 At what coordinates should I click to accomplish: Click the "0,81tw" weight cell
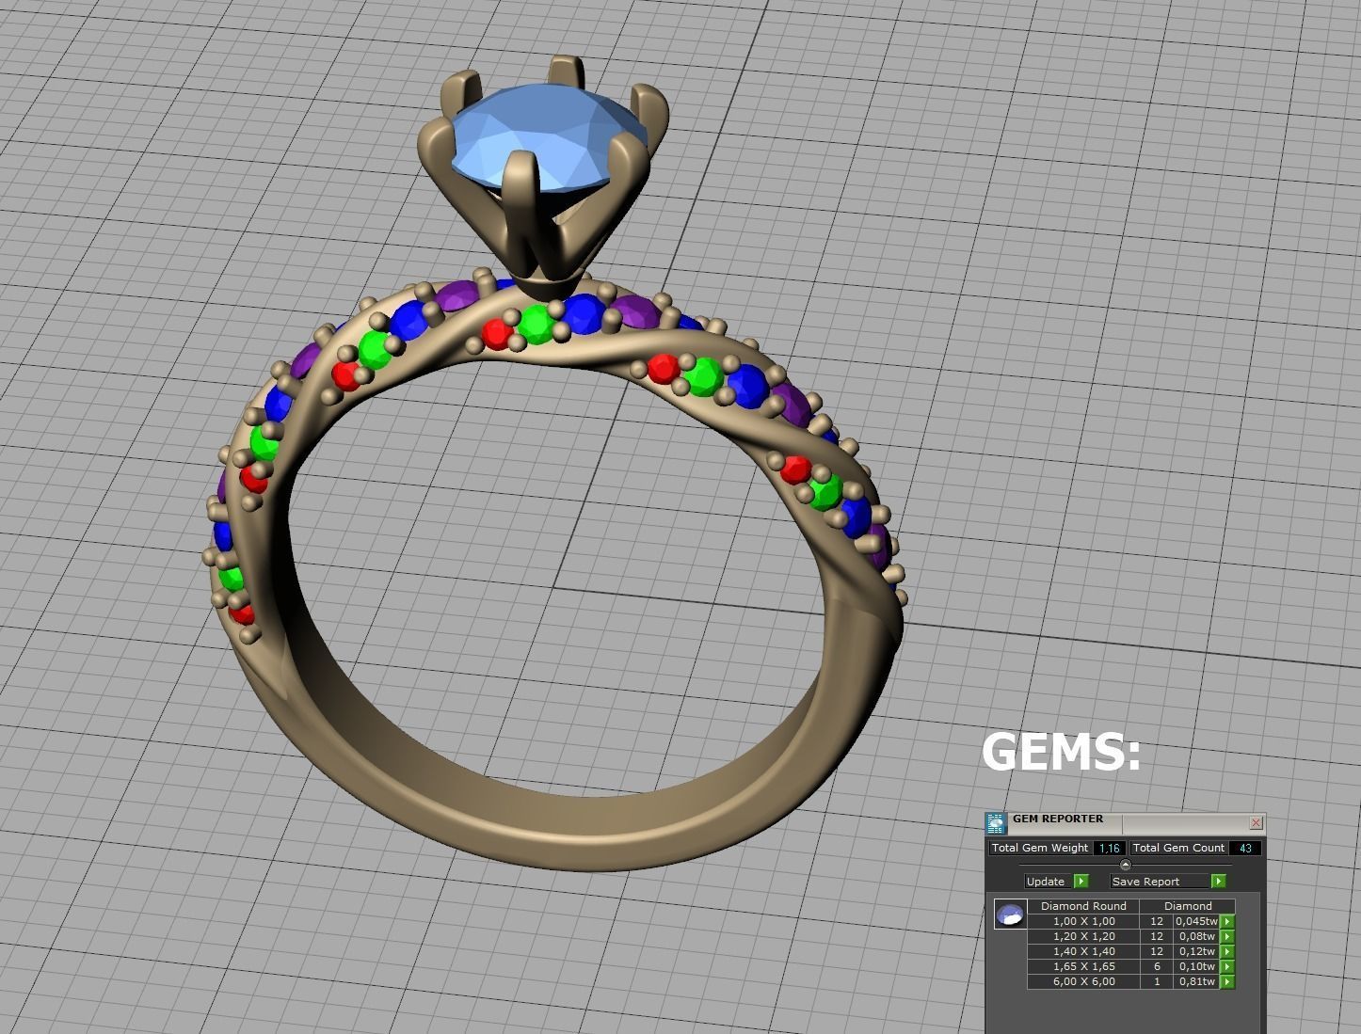1196,981
